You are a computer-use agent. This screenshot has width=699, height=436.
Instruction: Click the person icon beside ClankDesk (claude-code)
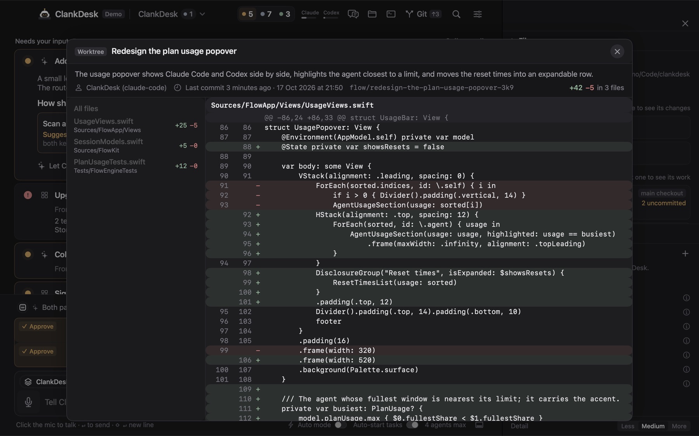point(78,88)
